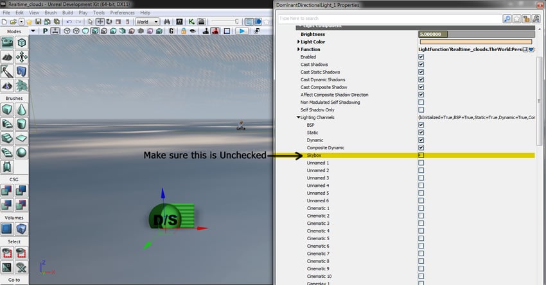Open the Tools menu
546x285 pixels.
99,13
